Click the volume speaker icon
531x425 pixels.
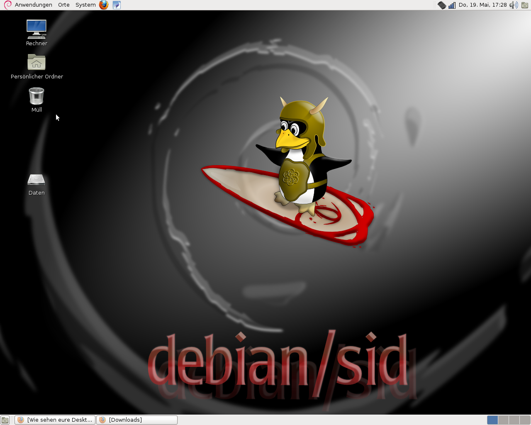(514, 5)
